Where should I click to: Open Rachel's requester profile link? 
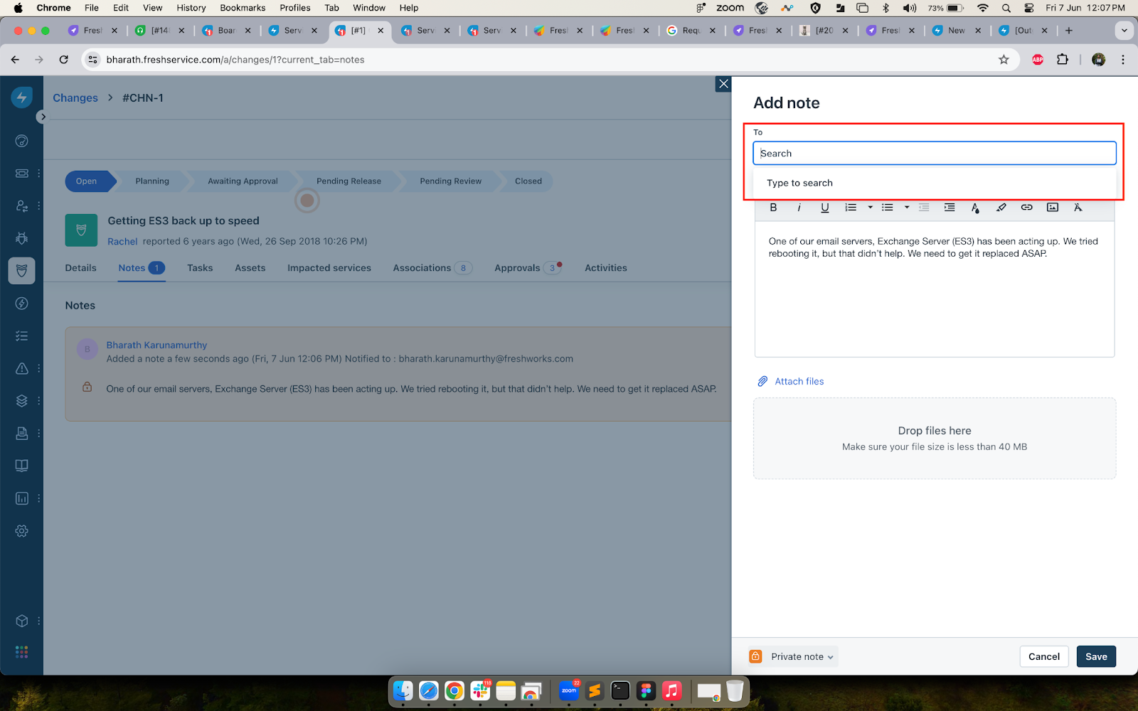[122, 242]
